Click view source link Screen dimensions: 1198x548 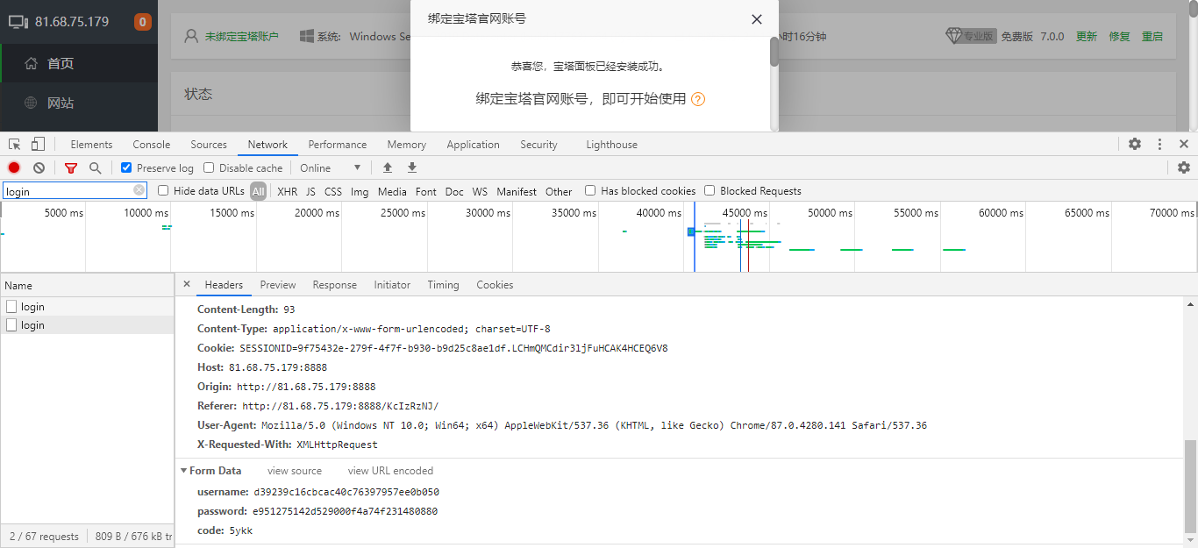[x=295, y=471]
